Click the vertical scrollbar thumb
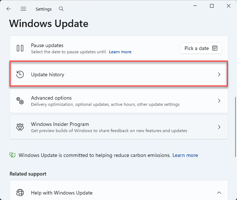 click(x=235, y=127)
